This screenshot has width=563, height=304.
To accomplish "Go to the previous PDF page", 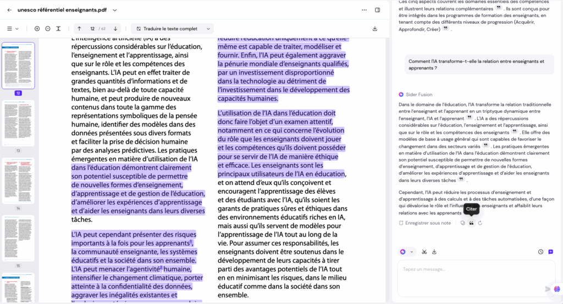I will 79,29.
